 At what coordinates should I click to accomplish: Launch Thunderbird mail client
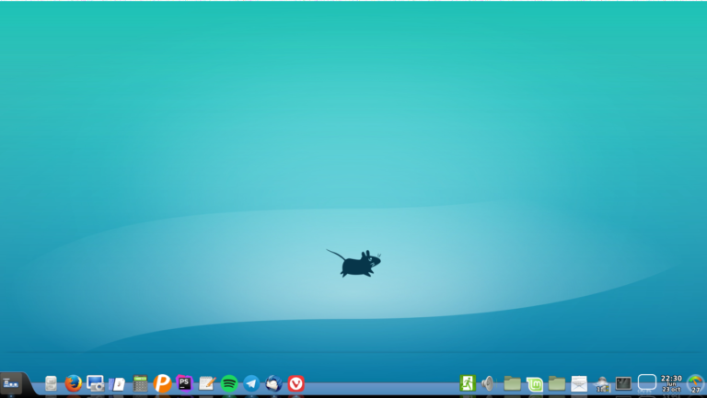pos(273,383)
